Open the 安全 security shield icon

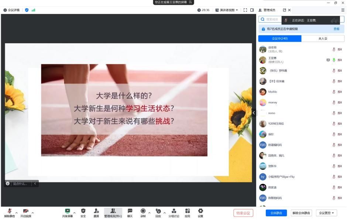[83, 211]
